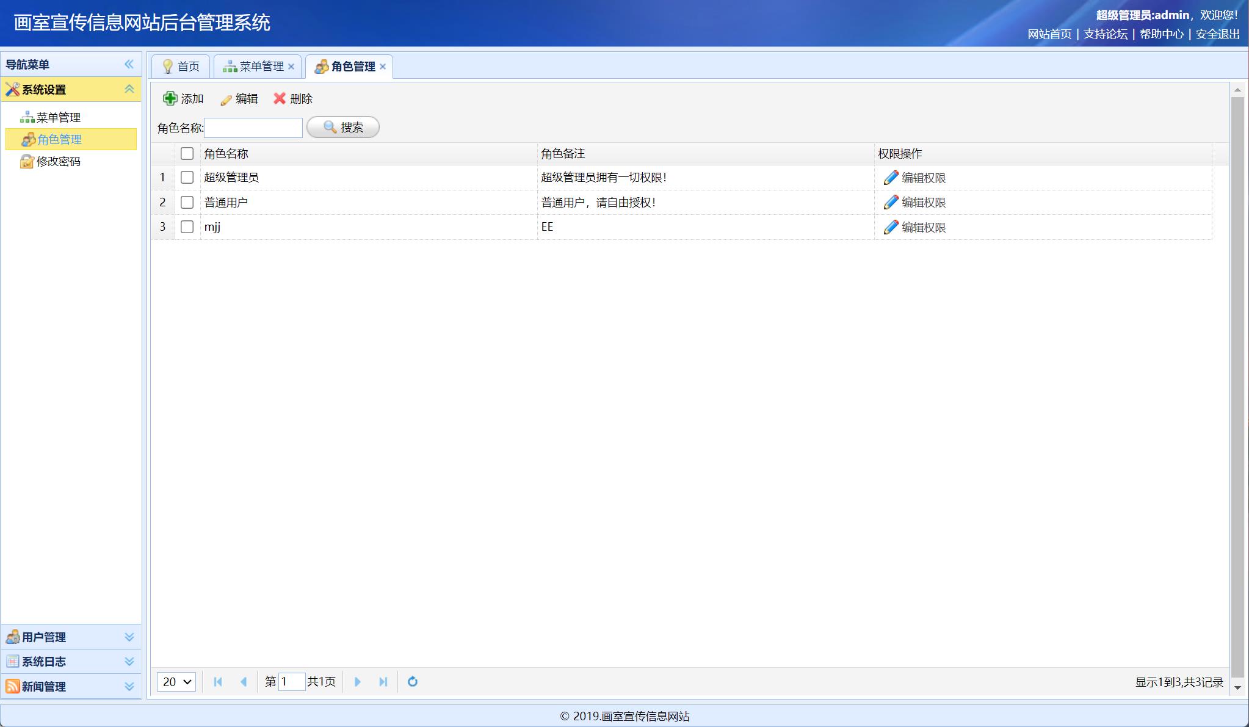Open 修改密码 in the navigation tree
This screenshot has height=727, width=1249.
pos(58,161)
